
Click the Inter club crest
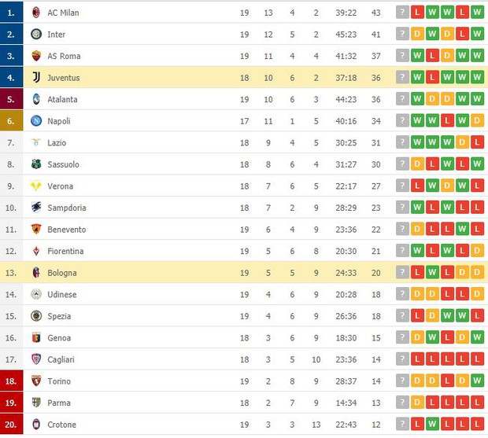tap(36, 34)
